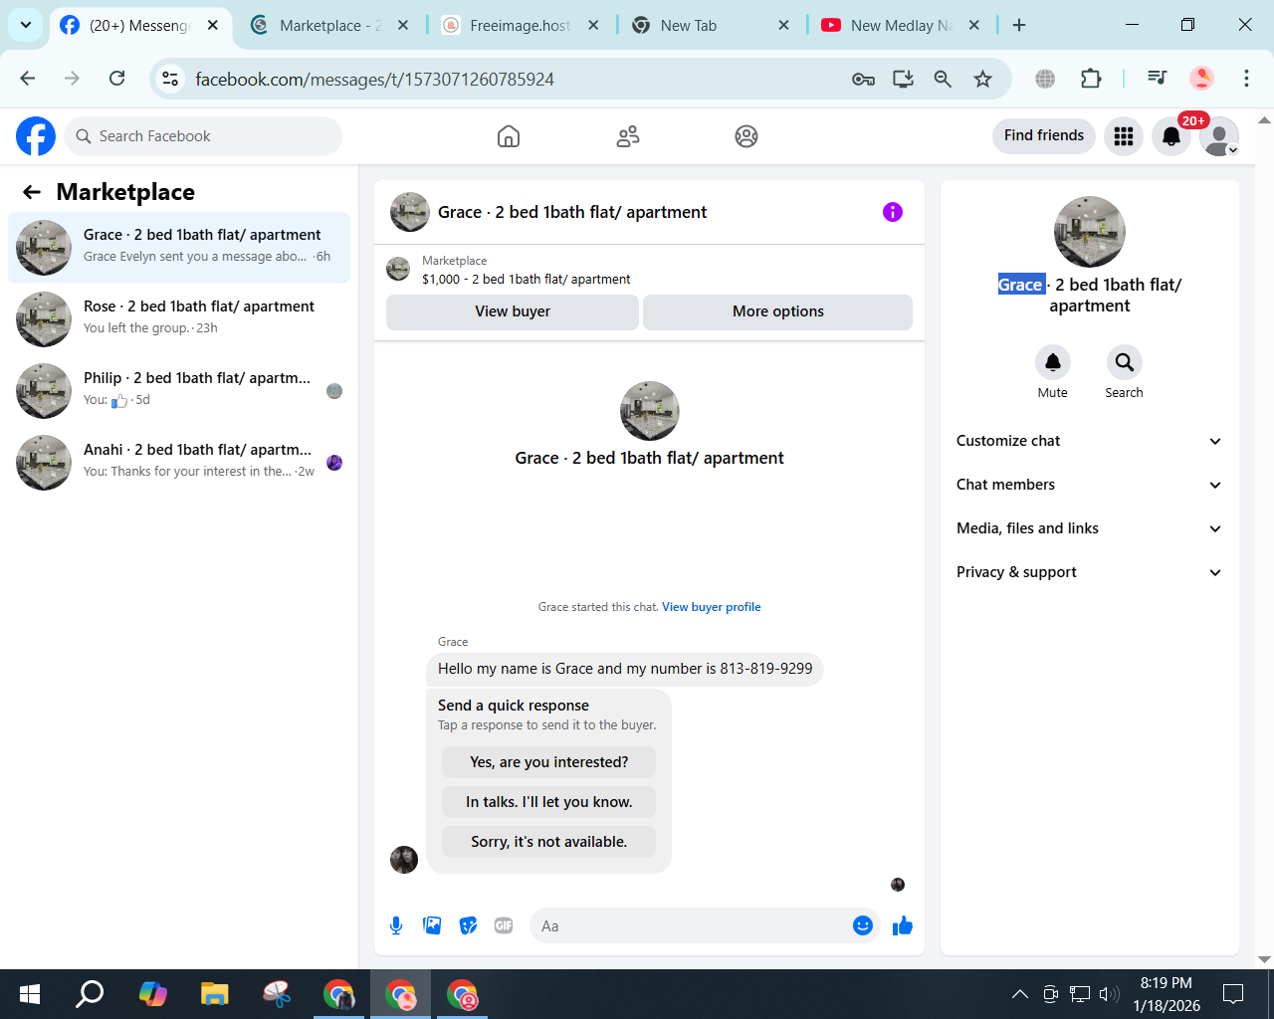Click the More options button

(778, 311)
